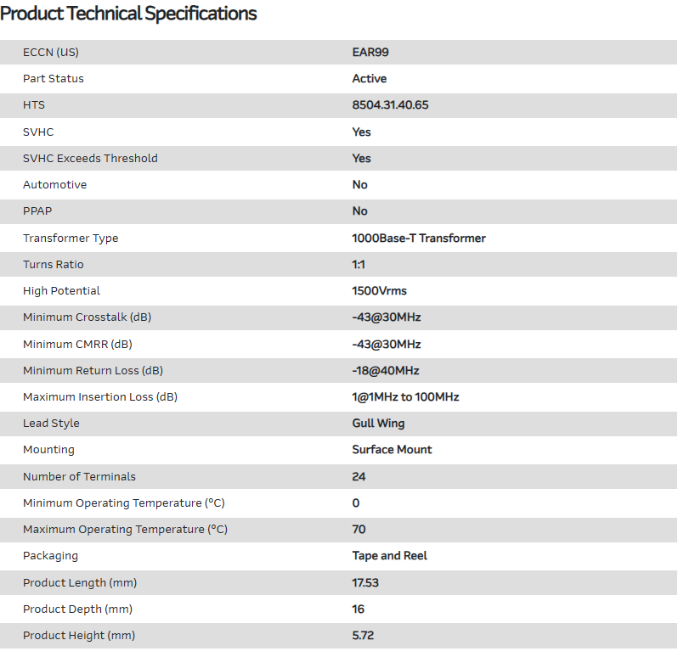The image size is (678, 657).
Task: Select the Part Status value Active
Action: click(x=370, y=79)
